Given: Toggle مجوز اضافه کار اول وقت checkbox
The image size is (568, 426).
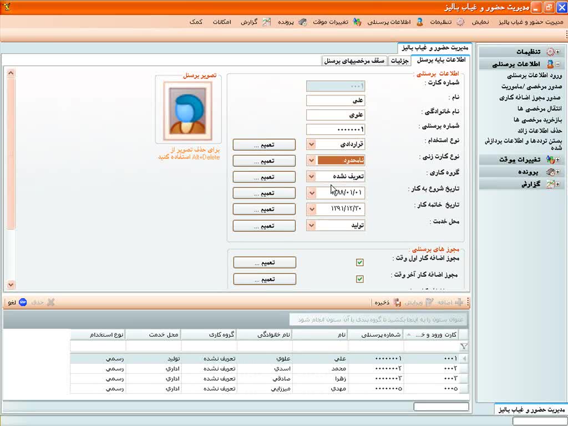Looking at the screenshot, I should click(359, 262).
